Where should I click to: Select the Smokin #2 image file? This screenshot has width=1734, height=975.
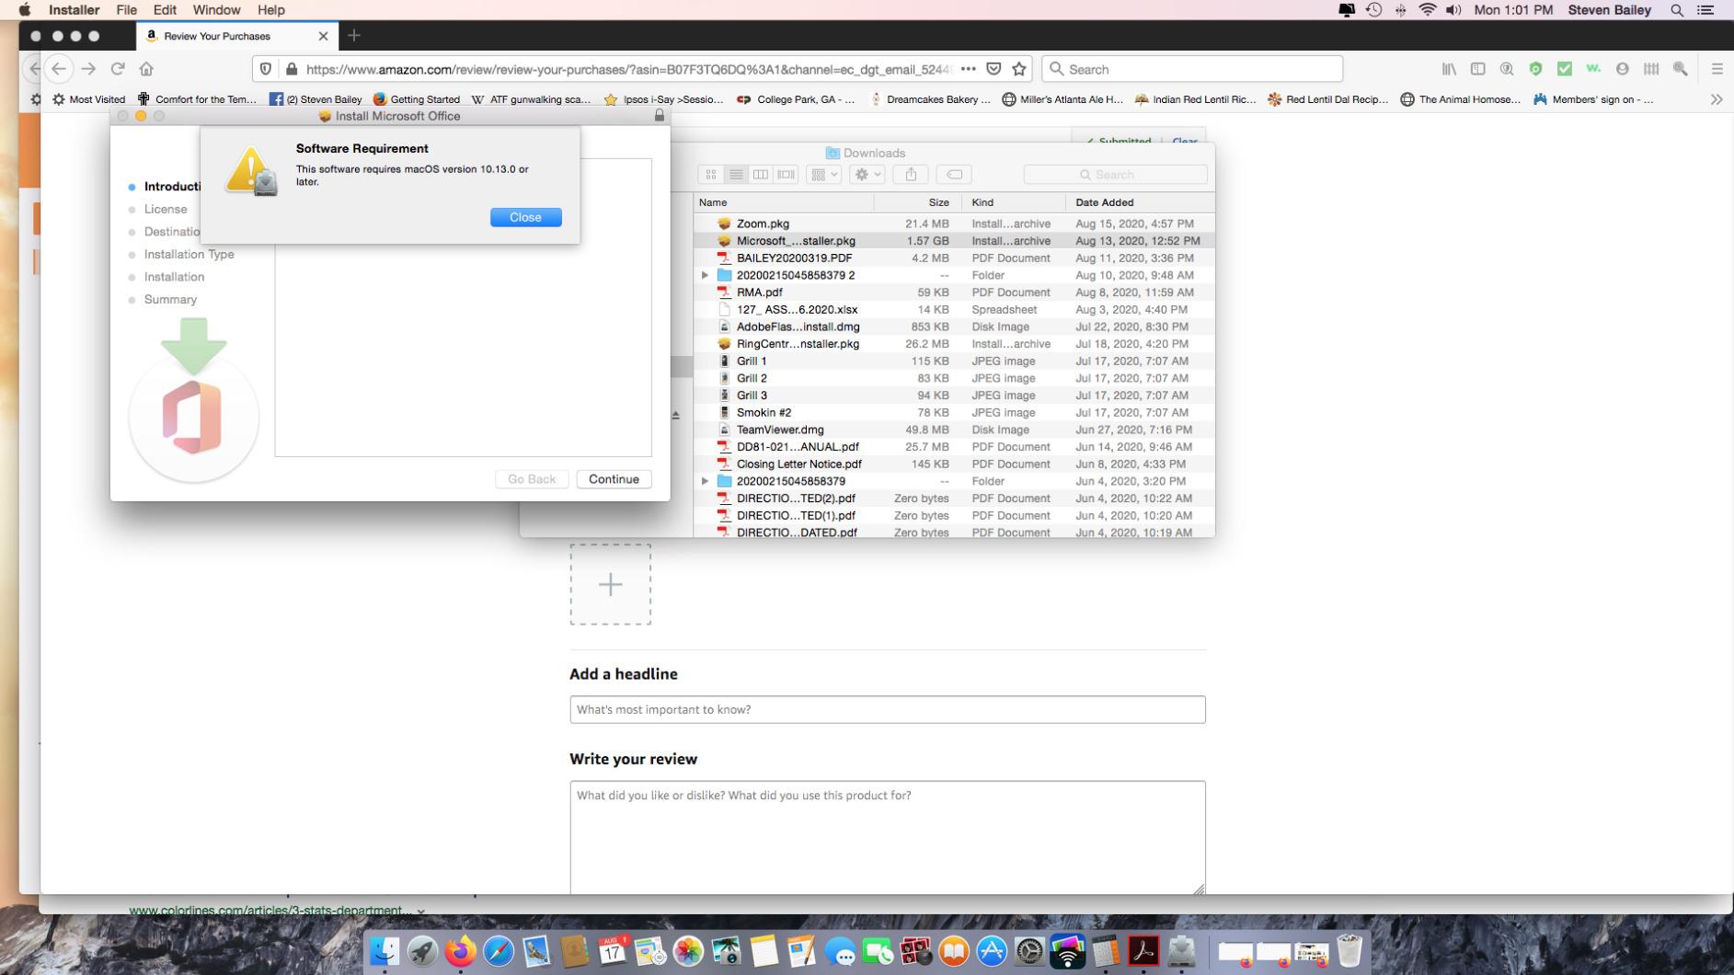click(954, 413)
